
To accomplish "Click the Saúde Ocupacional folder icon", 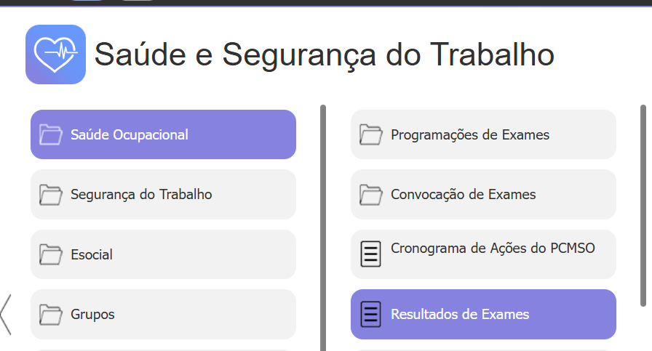I will (x=50, y=134).
